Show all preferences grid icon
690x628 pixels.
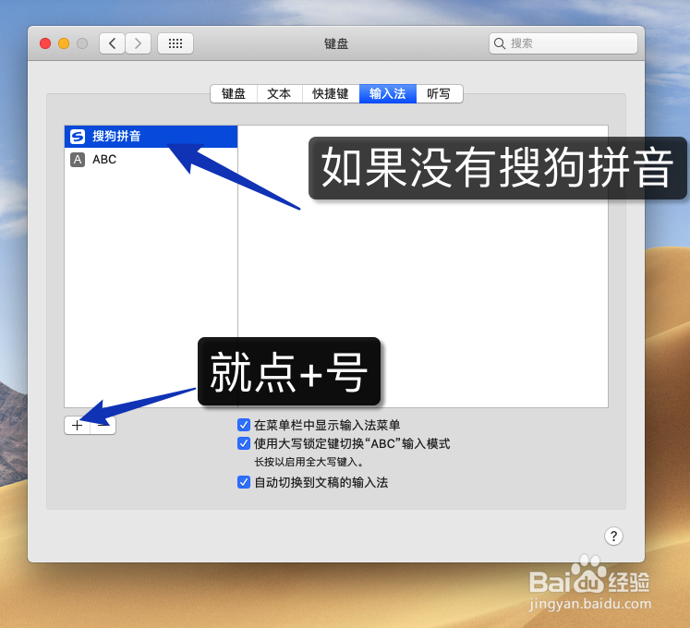click(176, 43)
